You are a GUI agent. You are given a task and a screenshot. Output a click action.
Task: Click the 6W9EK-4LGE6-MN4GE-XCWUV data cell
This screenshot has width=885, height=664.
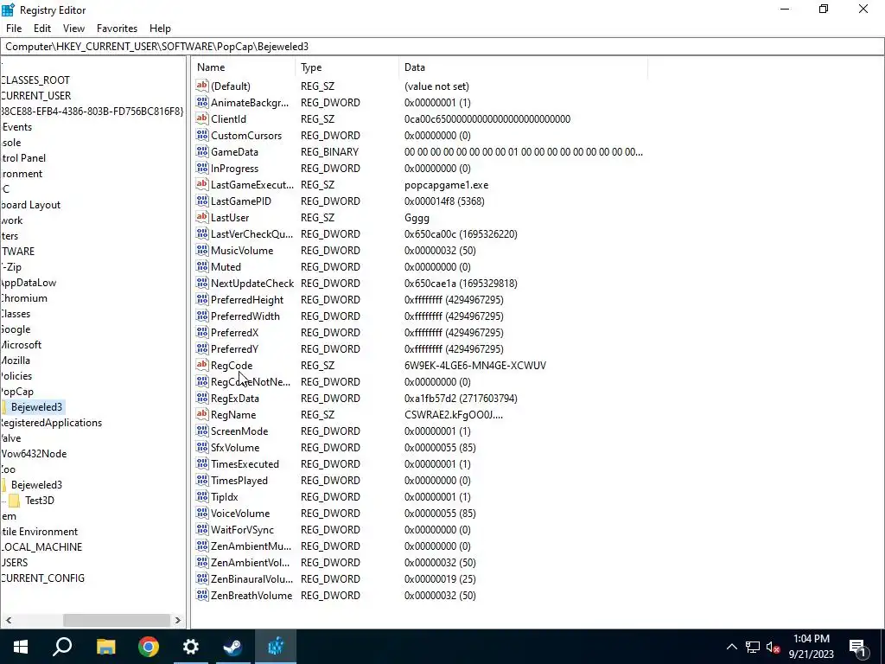coord(475,366)
